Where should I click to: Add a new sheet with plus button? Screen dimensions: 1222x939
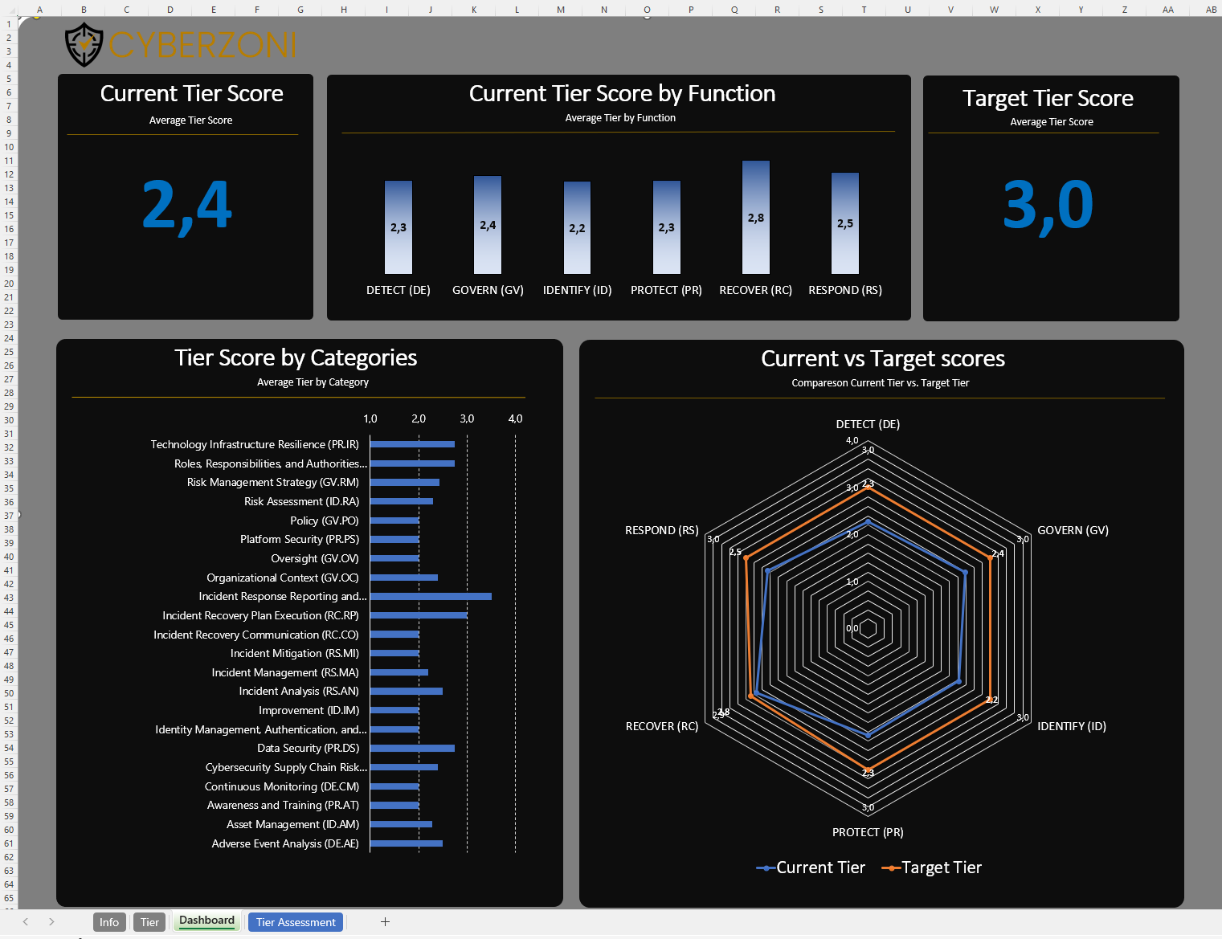385,921
